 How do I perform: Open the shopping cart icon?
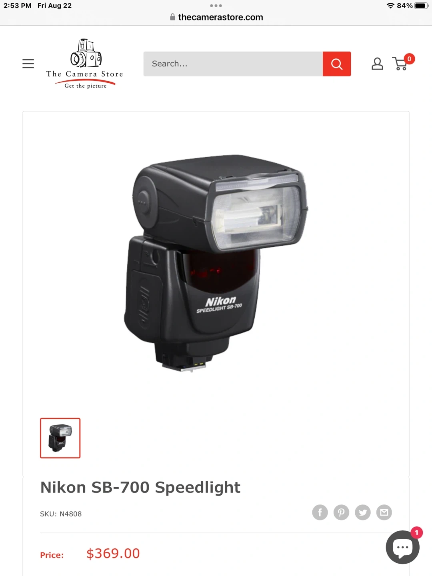(400, 64)
